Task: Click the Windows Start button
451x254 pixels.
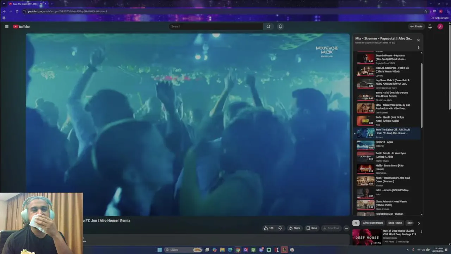Action: click(x=160, y=250)
